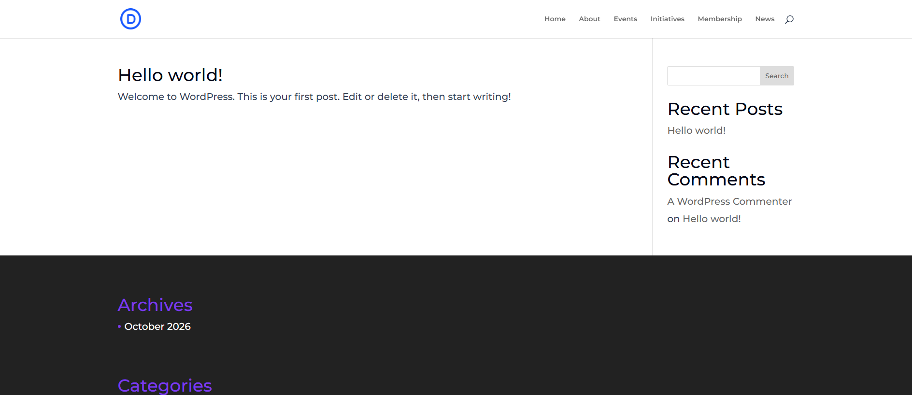Viewport: 912px width, 395px height.
Task: Navigate to the Membership page
Action: 719,19
